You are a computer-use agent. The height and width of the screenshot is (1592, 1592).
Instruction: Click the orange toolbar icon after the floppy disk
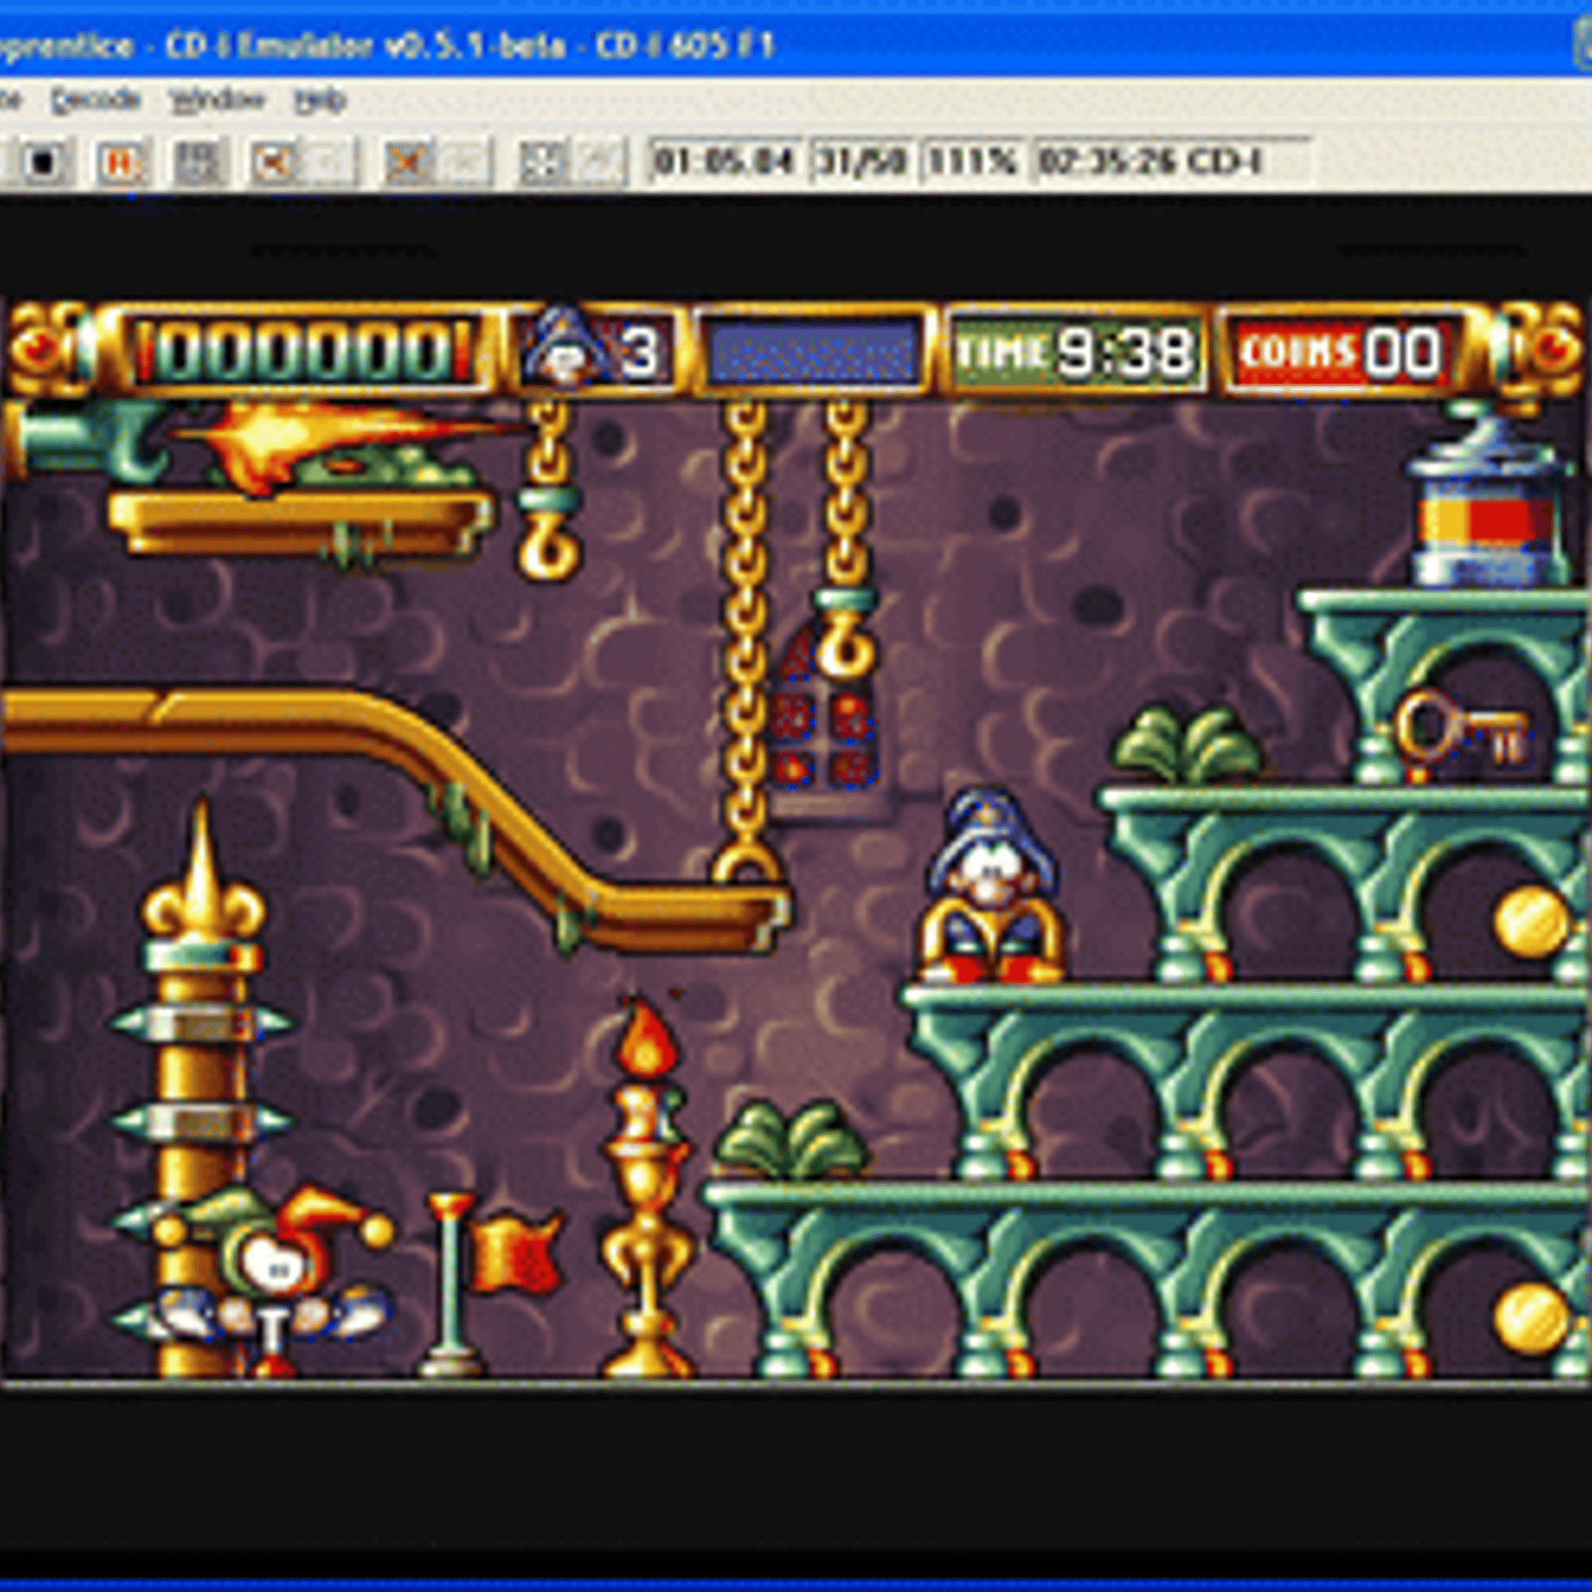tap(275, 161)
